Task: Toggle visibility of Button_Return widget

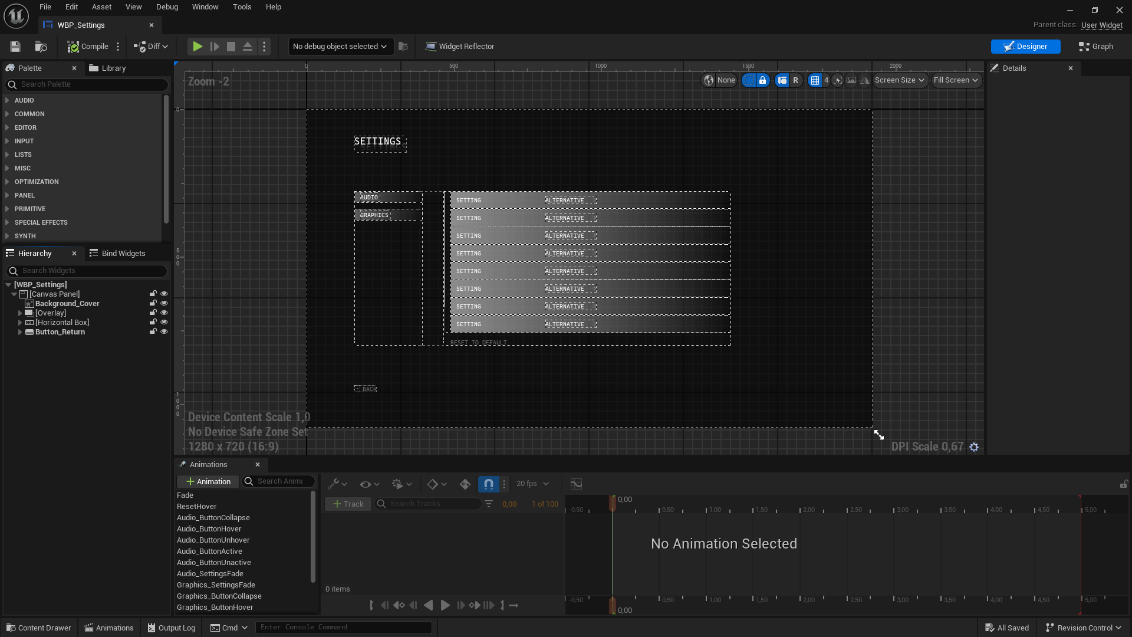Action: click(164, 332)
